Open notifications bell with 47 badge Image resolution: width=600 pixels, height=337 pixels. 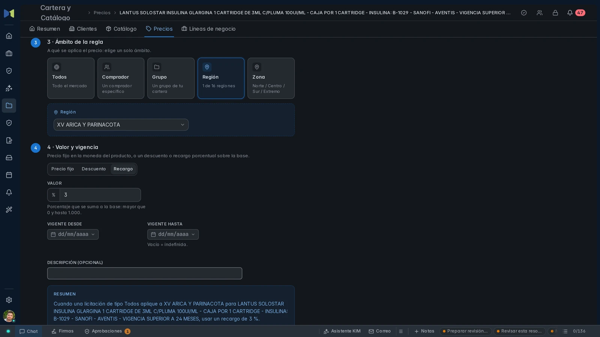pyautogui.click(x=576, y=13)
